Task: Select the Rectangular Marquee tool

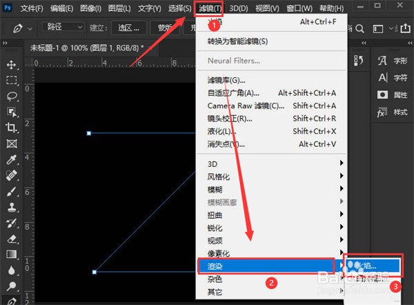Action: point(11,80)
